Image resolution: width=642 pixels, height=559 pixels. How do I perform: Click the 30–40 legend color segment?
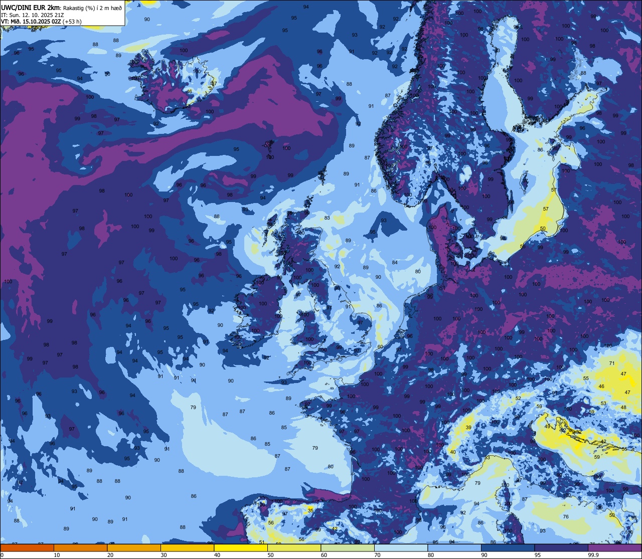coord(187,548)
